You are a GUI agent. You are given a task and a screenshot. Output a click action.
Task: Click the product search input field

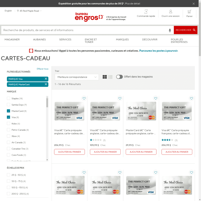pyautogui.click(x=84, y=30)
